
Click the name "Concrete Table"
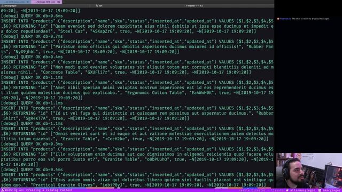(61, 73)
